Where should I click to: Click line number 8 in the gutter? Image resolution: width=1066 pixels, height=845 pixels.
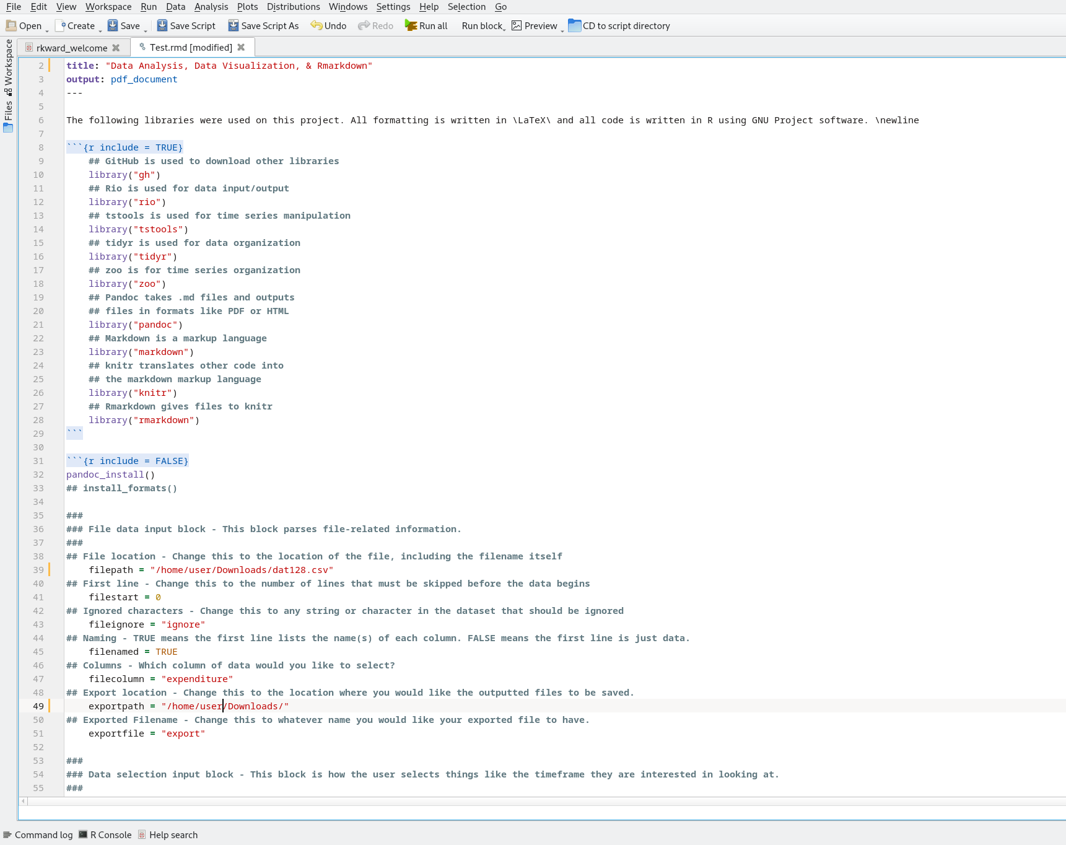[x=41, y=147]
